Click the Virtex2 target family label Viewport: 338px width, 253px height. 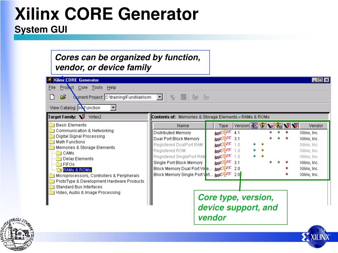(95, 117)
